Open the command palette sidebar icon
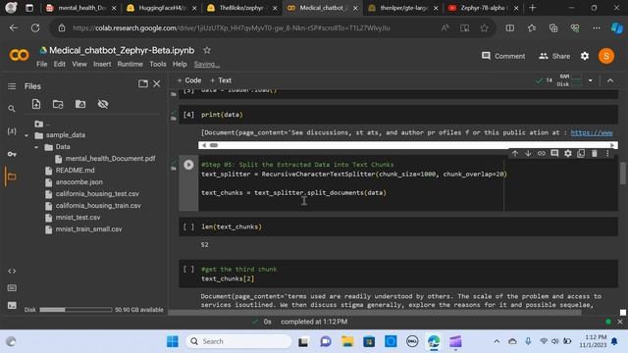 coord(12,287)
